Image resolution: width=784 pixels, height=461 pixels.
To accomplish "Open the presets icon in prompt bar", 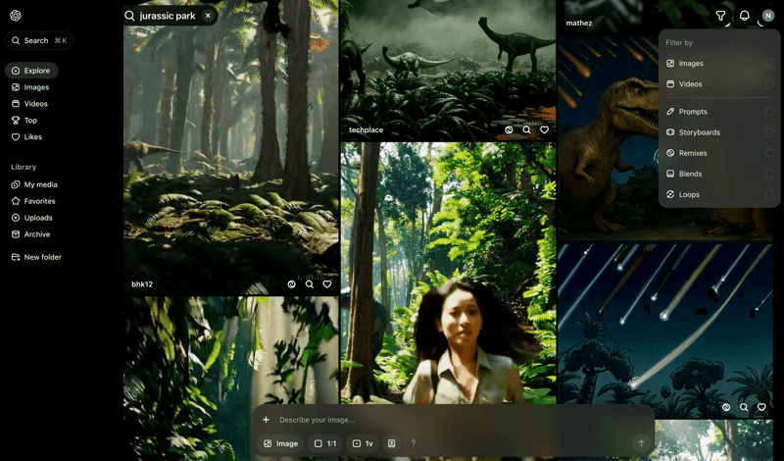I will click(x=392, y=443).
